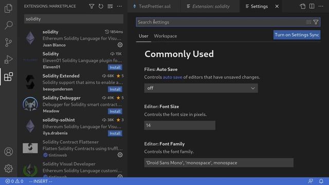Filter settings with funnel icon
The height and width of the screenshot is (185, 329).
(x=316, y=22)
